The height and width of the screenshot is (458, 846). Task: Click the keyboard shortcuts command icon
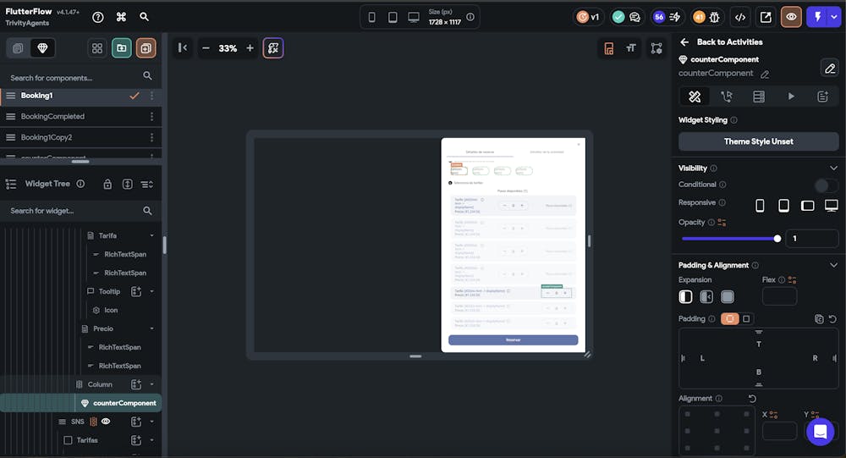121,17
